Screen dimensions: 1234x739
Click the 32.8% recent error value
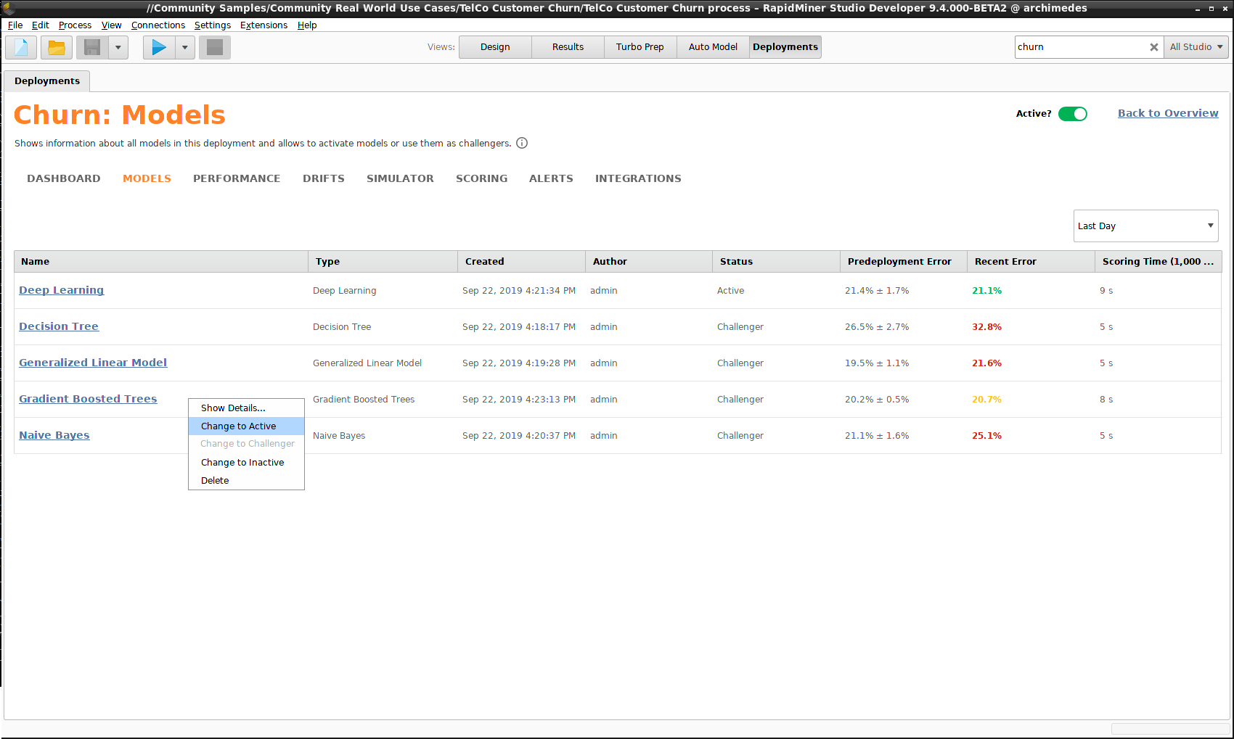[x=986, y=327]
